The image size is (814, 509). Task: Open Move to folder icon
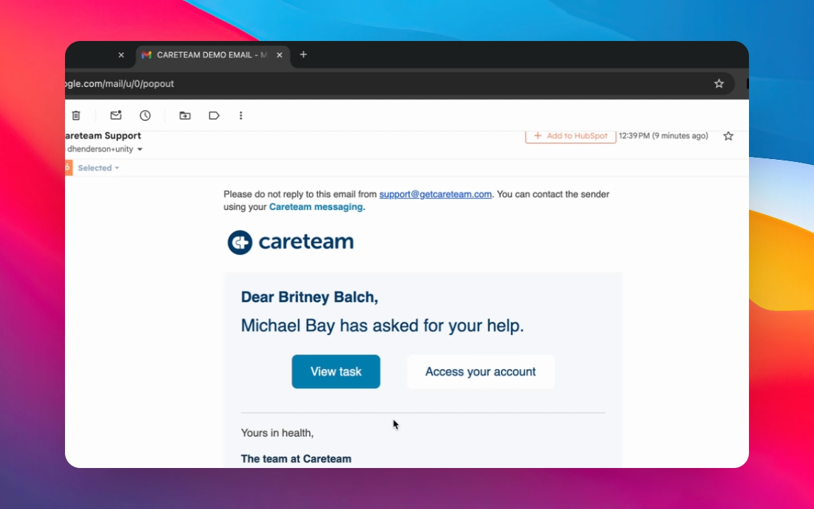point(185,115)
